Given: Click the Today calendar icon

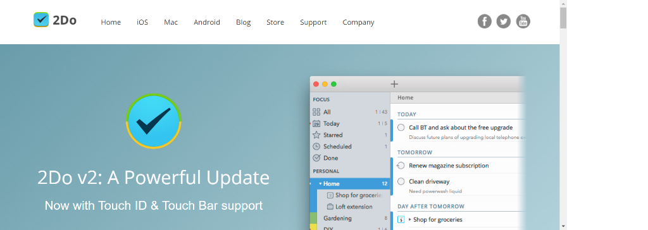Looking at the screenshot, I should tap(316, 123).
